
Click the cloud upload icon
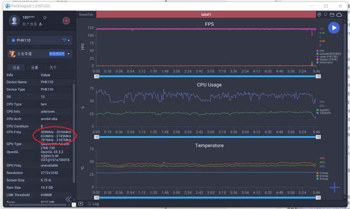point(339,15)
